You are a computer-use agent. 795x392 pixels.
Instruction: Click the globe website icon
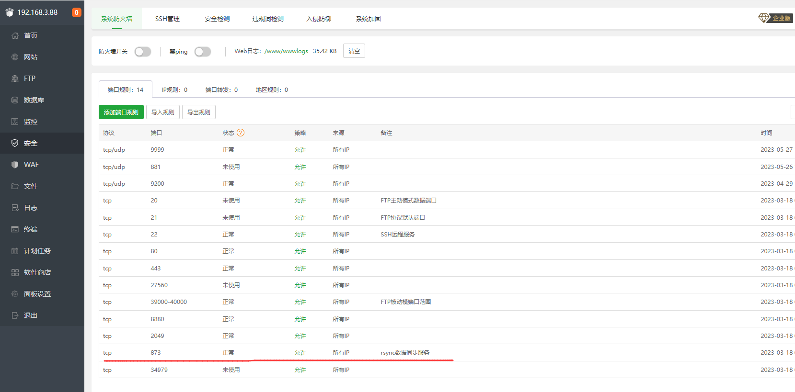click(15, 57)
